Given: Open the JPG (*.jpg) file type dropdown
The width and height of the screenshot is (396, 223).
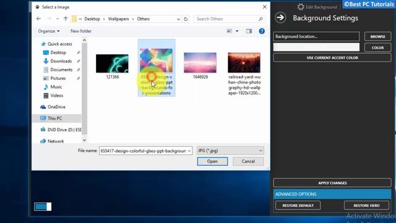Looking at the screenshot, I should tap(230, 151).
